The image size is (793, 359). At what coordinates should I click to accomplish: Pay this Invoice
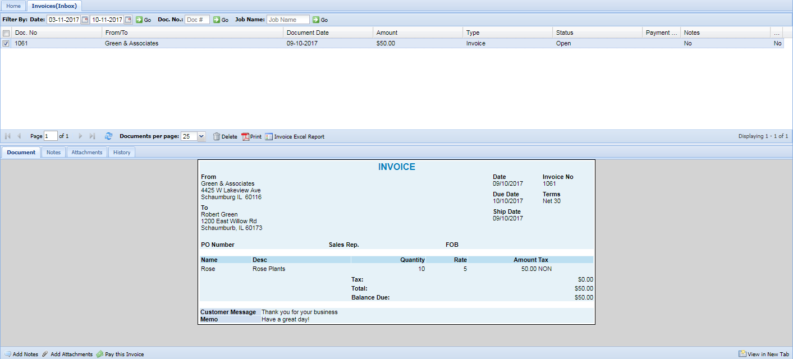(120, 354)
